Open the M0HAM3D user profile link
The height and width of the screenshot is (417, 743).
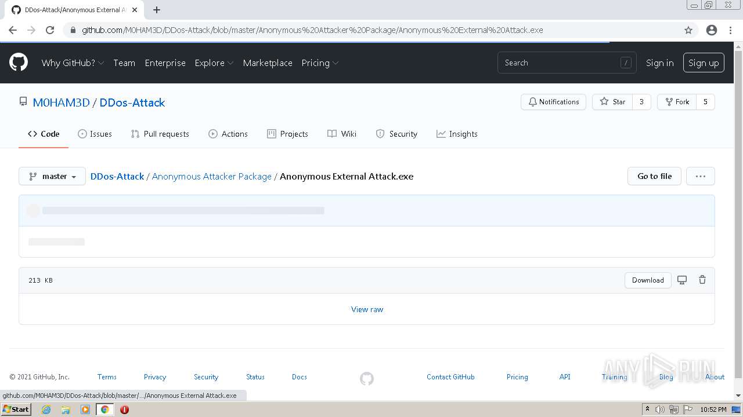coord(61,103)
